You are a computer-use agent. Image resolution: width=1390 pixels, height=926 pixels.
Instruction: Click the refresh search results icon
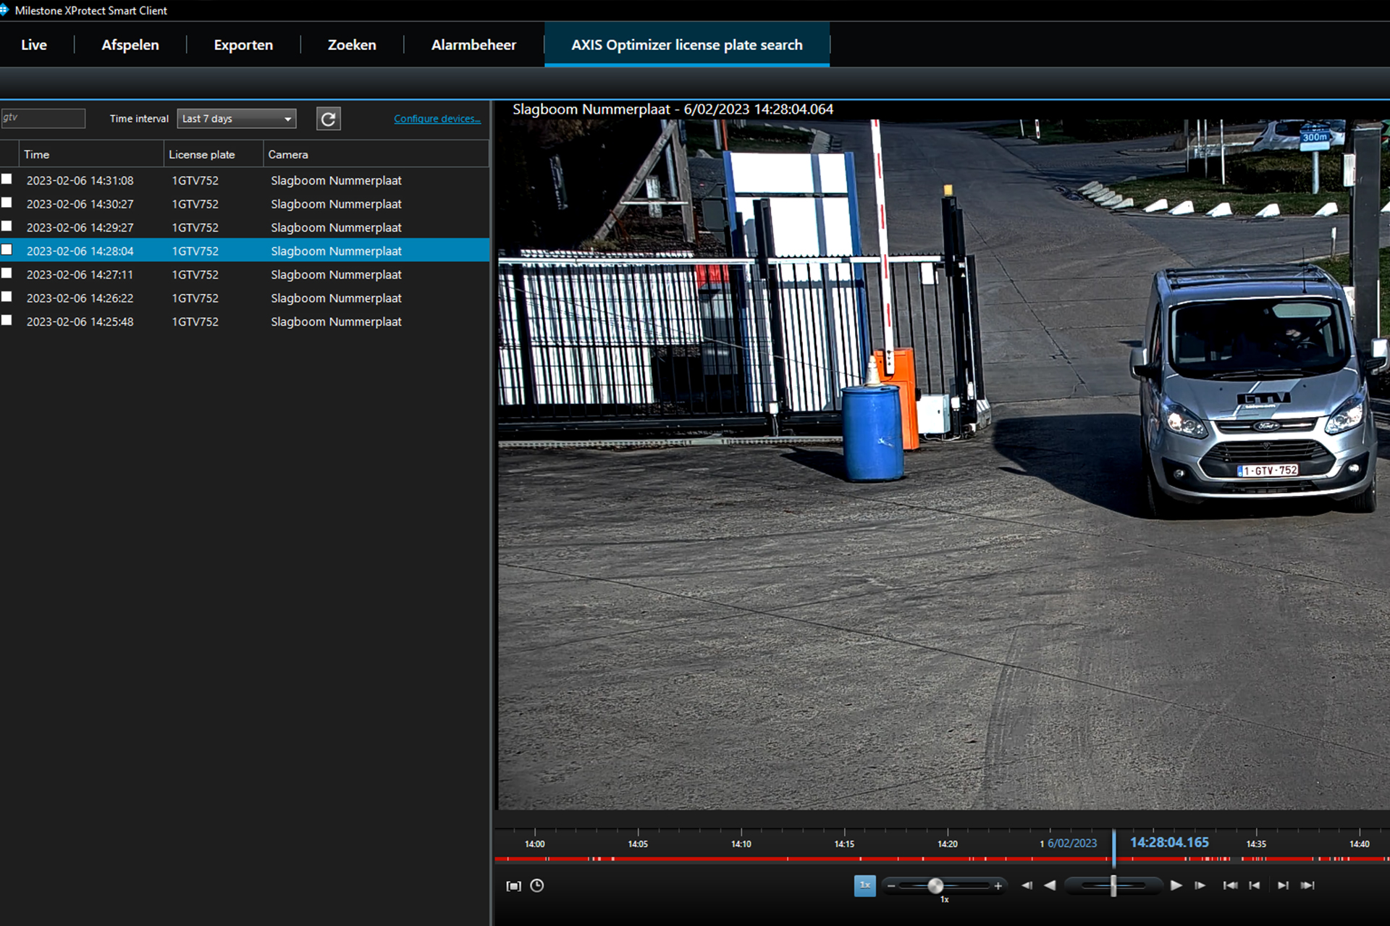tap(328, 119)
